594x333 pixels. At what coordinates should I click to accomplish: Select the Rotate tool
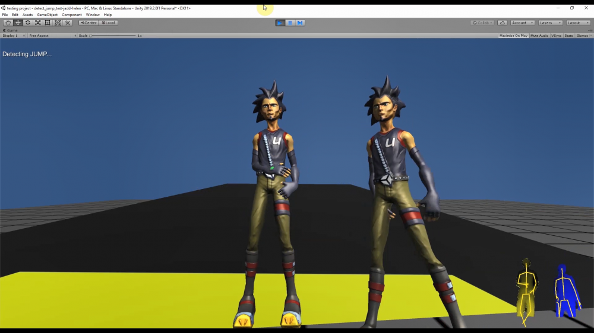[x=28, y=23]
